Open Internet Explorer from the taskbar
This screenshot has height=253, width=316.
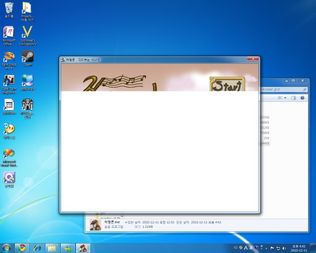pos(38,248)
